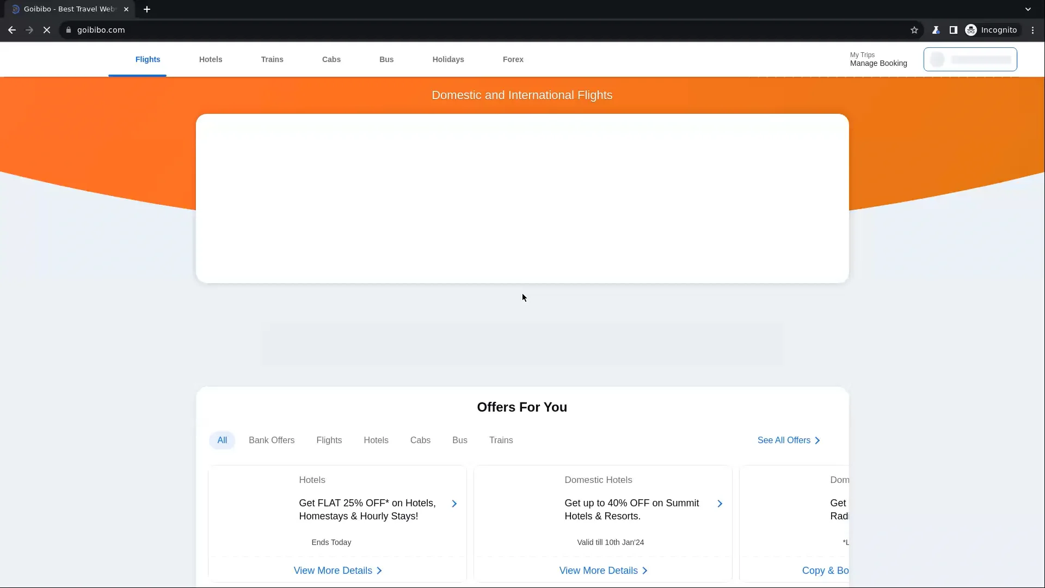1045x588 pixels.
Task: Click the Ends Today label
Action: point(331,542)
